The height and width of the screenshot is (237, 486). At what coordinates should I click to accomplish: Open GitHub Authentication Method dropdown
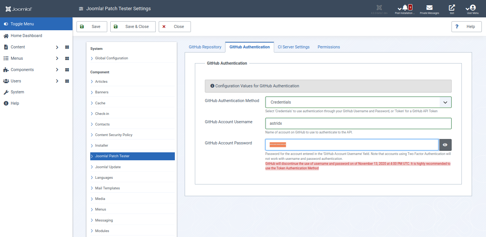click(x=358, y=102)
